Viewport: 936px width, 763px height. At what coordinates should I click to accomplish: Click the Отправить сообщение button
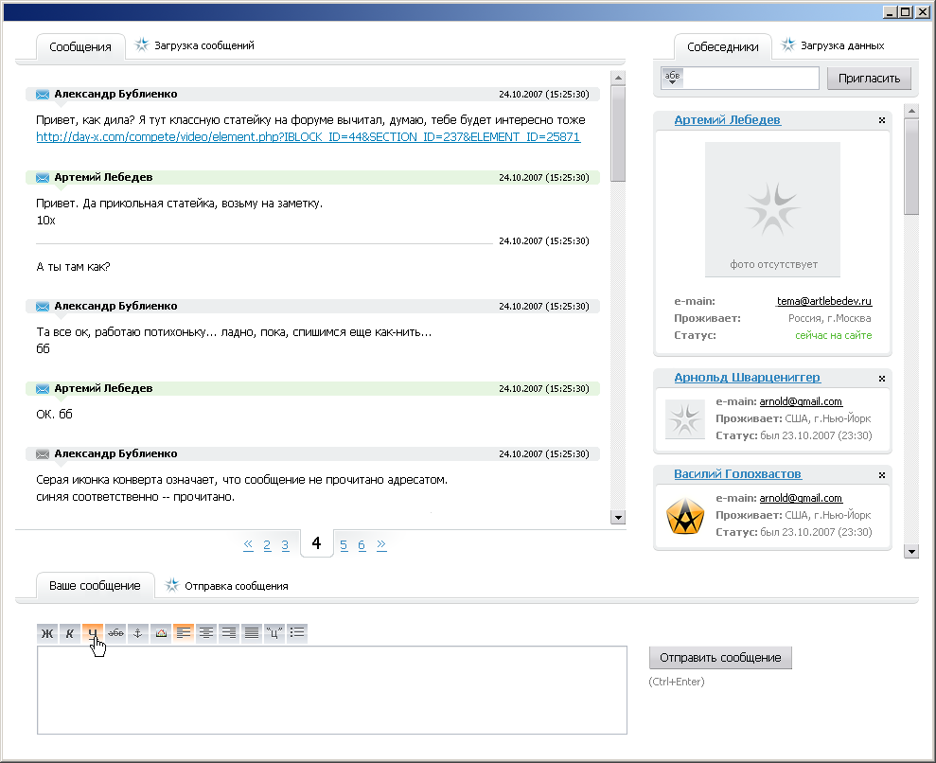[x=720, y=658]
